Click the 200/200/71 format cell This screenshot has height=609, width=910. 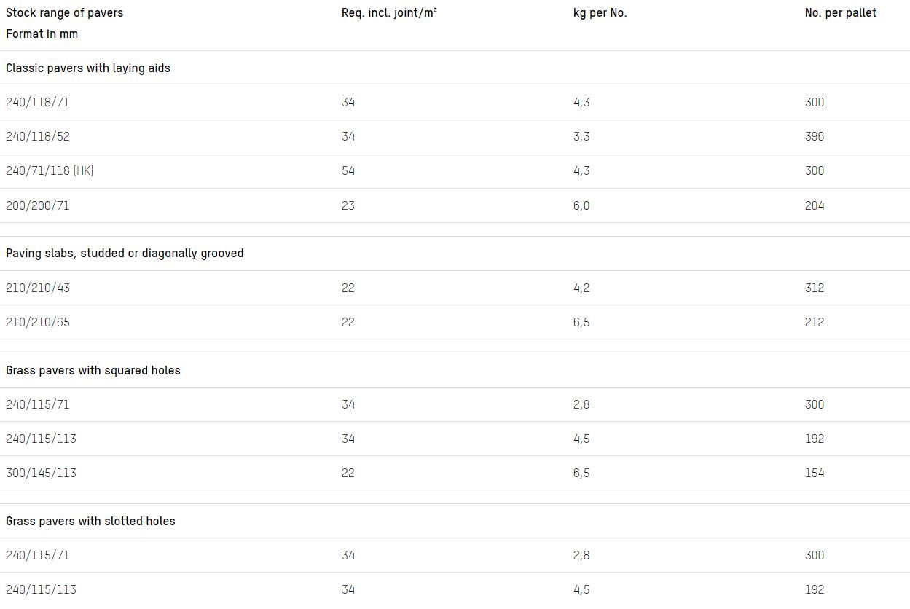(38, 205)
